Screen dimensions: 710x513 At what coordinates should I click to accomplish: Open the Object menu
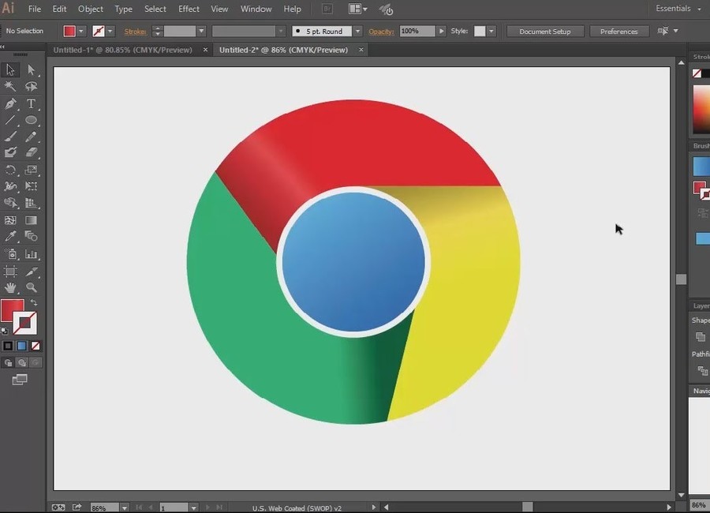click(x=91, y=9)
